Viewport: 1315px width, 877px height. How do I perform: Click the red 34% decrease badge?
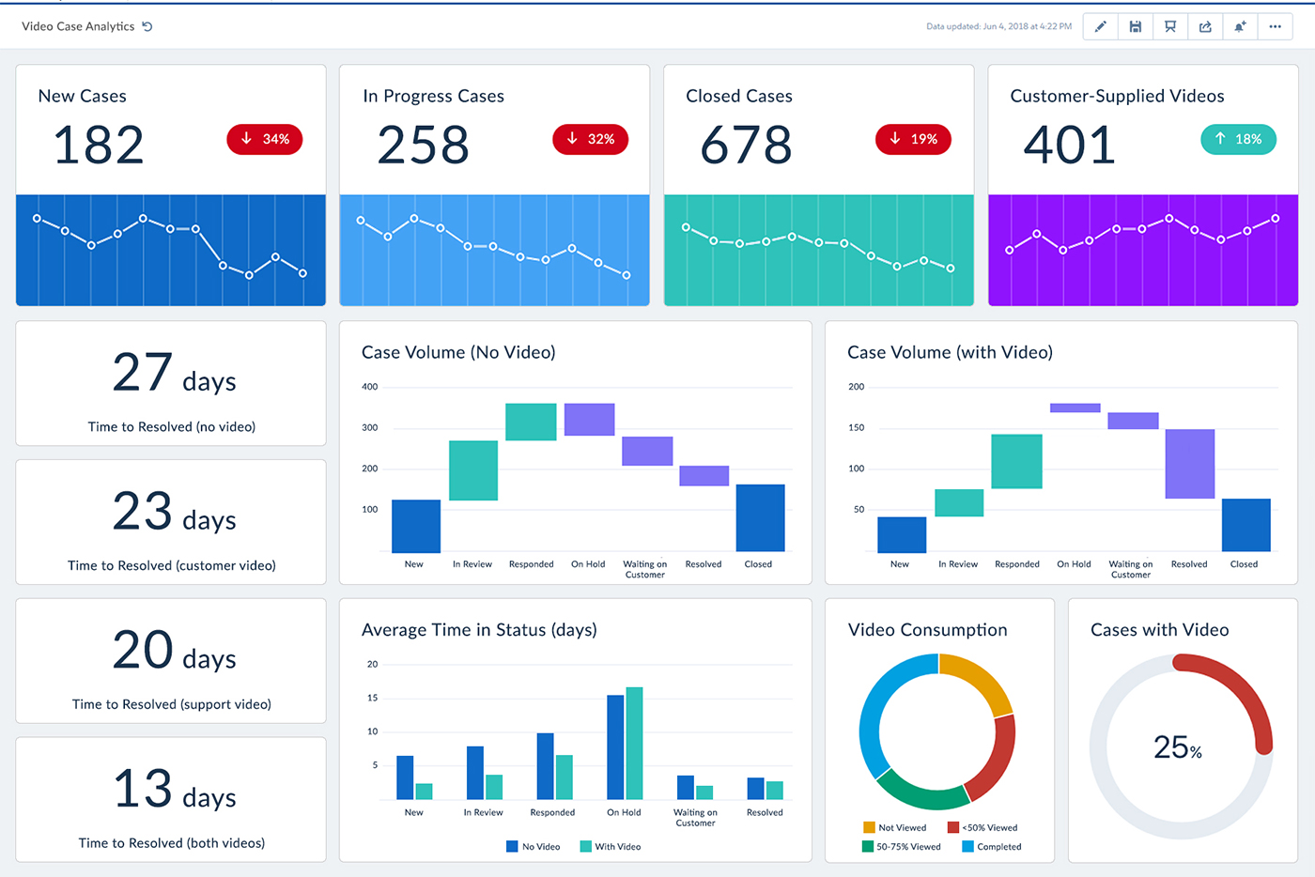click(264, 139)
